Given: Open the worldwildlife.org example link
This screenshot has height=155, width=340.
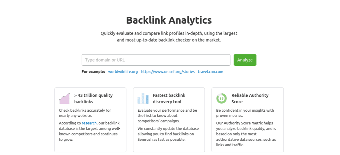Looking at the screenshot, I should point(123,72).
